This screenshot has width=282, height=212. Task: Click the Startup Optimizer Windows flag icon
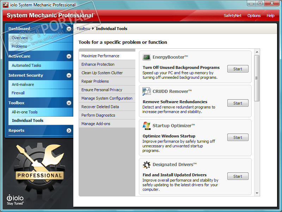point(146,126)
